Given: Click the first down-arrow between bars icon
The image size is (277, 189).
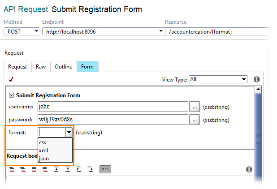Looking at the screenshot, I should pos(56,169).
